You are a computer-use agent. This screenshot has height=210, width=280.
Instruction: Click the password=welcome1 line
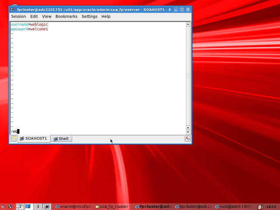(x=29, y=29)
